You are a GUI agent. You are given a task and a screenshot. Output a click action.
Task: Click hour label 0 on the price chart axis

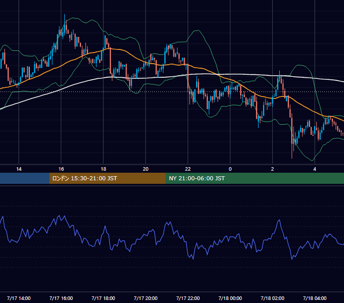tap(230, 169)
